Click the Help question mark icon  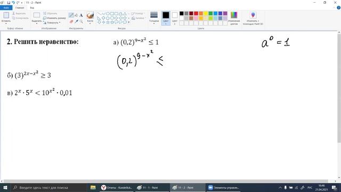339,7
